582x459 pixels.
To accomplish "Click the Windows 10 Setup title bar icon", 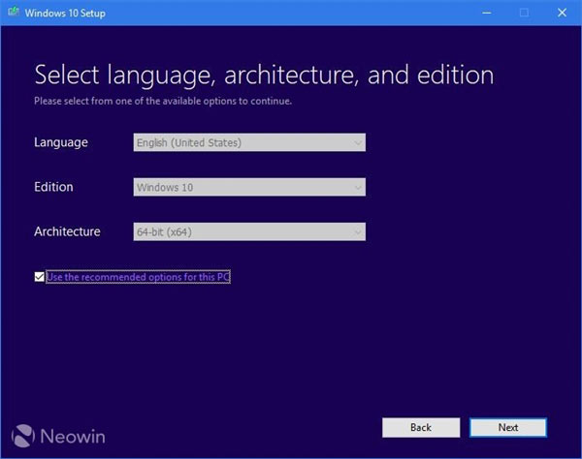I will coord(14,13).
